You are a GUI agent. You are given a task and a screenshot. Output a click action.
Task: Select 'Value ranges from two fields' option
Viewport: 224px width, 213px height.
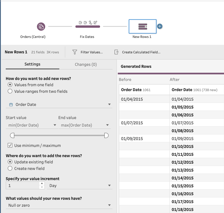point(10,91)
